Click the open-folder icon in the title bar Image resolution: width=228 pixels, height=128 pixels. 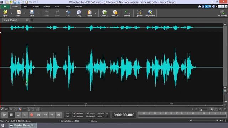[x=11, y=2]
